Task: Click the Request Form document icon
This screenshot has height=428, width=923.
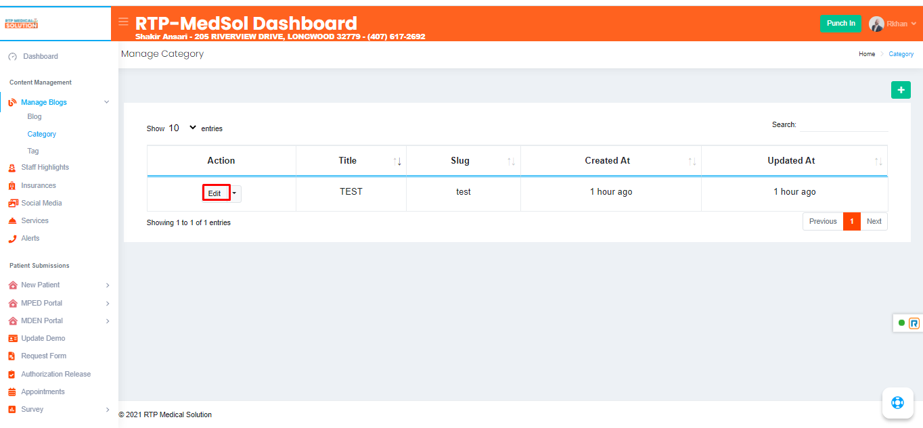Action: pos(12,356)
